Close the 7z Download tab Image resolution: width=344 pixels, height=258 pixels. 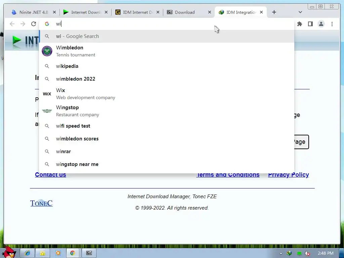coord(210,12)
